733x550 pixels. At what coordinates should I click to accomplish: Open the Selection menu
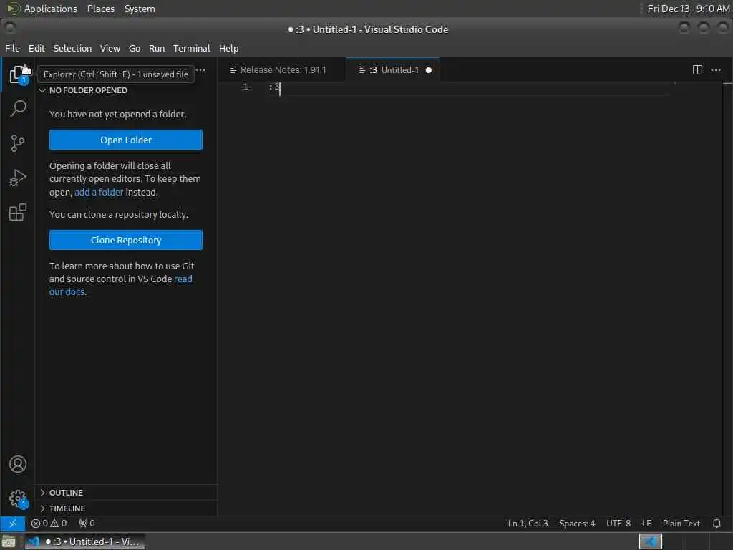coord(72,48)
